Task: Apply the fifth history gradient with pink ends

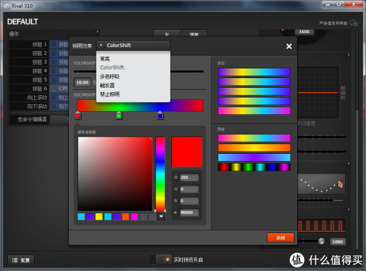Action: [254, 110]
